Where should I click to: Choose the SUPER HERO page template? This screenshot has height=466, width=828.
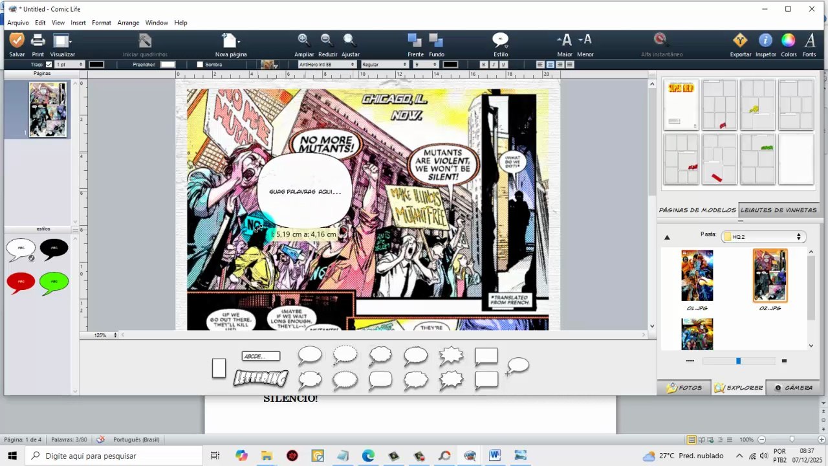click(x=681, y=105)
